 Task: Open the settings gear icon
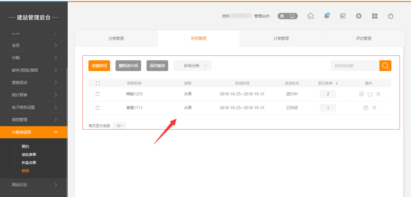click(x=359, y=16)
